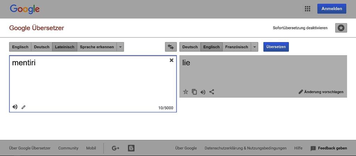Click the Feedback geben link
The image size is (356, 156).
pyautogui.click(x=329, y=148)
